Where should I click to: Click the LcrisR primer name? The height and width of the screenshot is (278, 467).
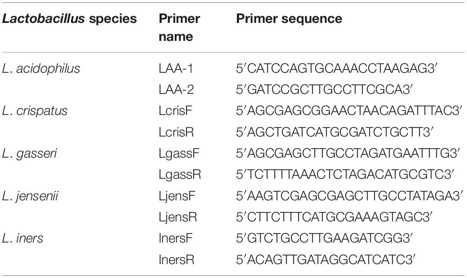coord(176,132)
